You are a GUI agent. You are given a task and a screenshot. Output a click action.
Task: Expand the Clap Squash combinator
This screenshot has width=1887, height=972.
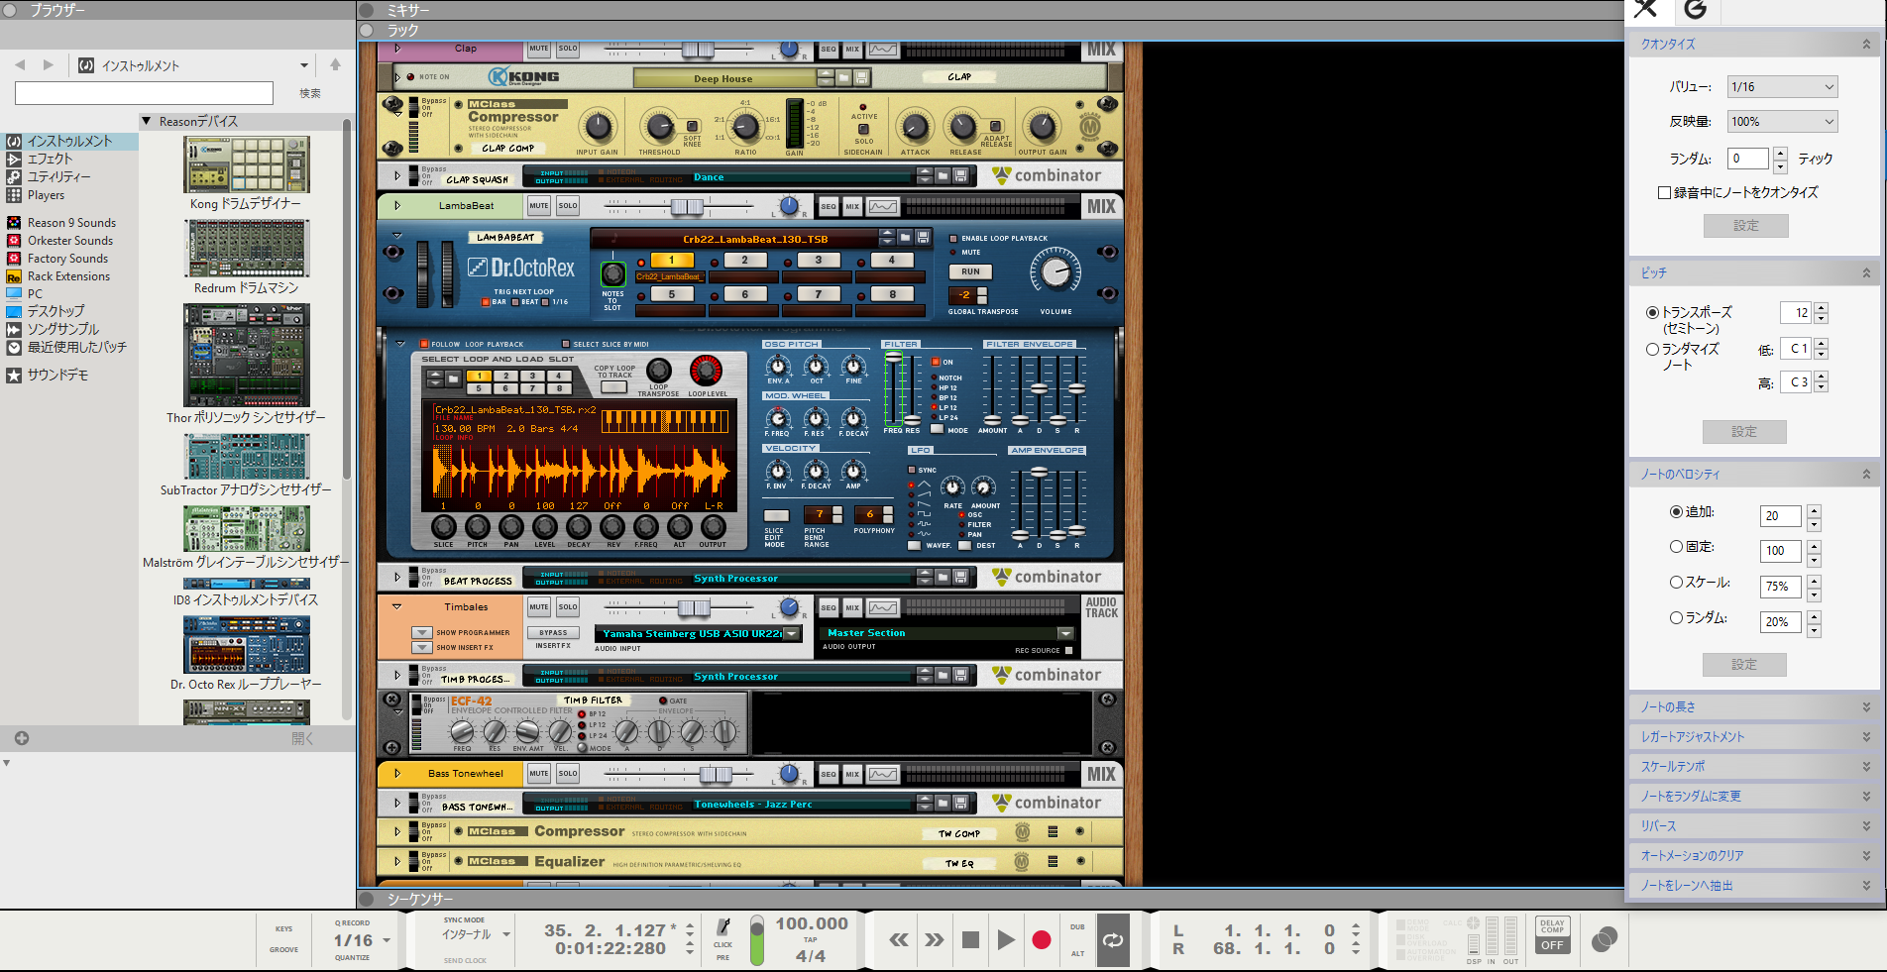(397, 175)
